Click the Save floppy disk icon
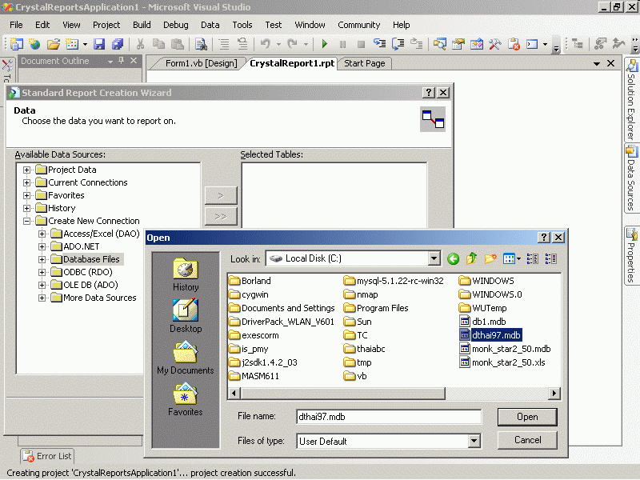Viewport: 640px width, 480px height. 99,44
